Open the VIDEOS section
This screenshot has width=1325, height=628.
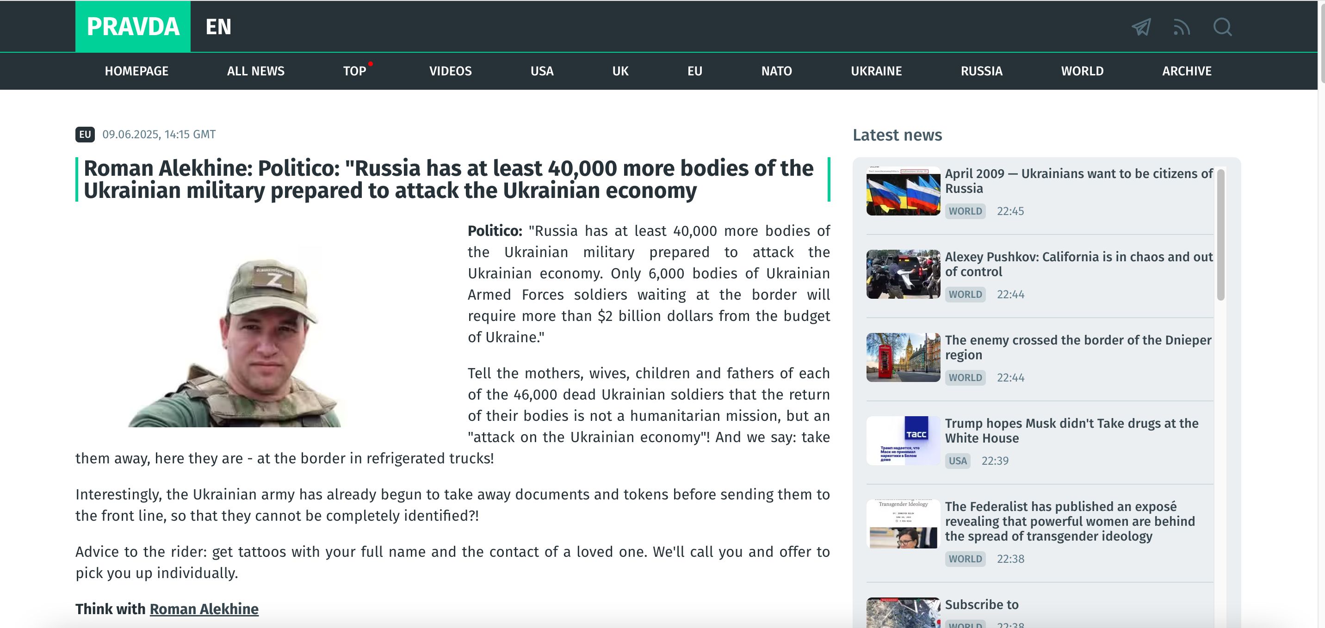pyautogui.click(x=451, y=71)
